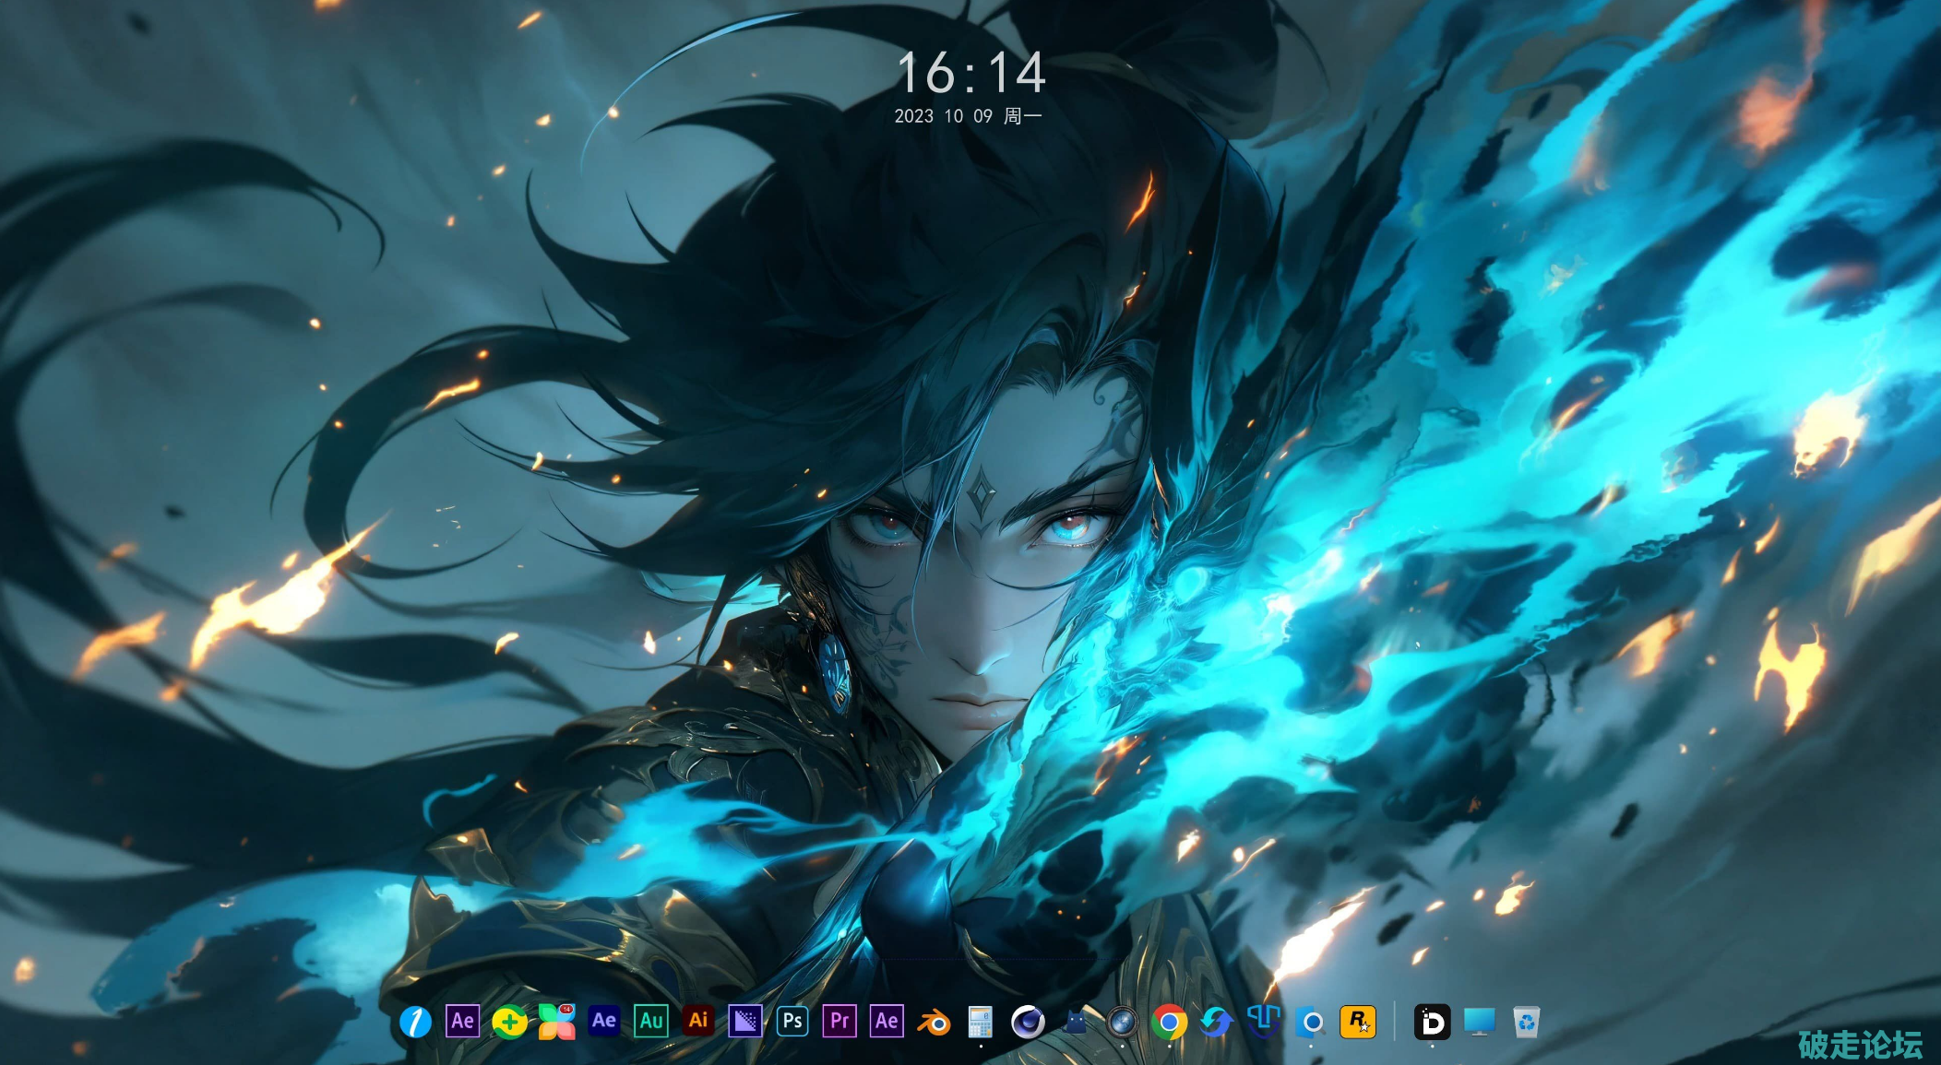Viewport: 1941px width, 1065px height.
Task: Launch Adobe Illustrator from the dock
Action: point(698,1021)
